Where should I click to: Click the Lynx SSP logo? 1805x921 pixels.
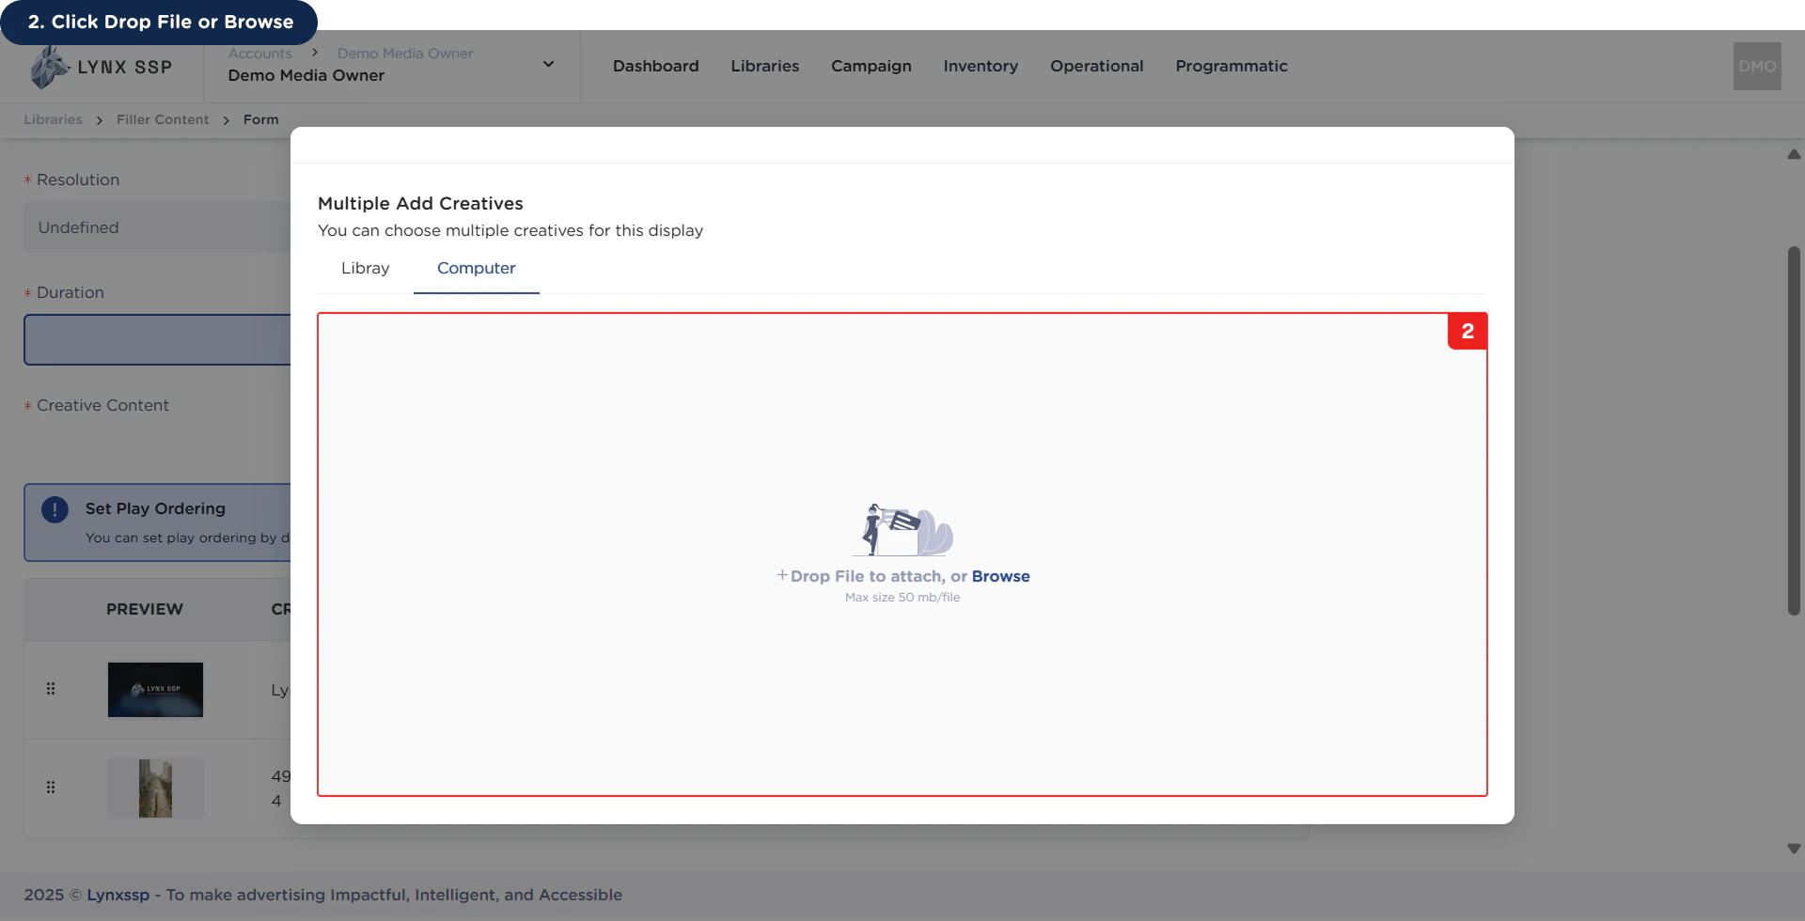click(x=99, y=66)
